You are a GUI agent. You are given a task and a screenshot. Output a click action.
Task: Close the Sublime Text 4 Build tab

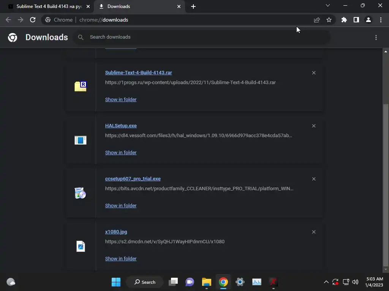[88, 7]
